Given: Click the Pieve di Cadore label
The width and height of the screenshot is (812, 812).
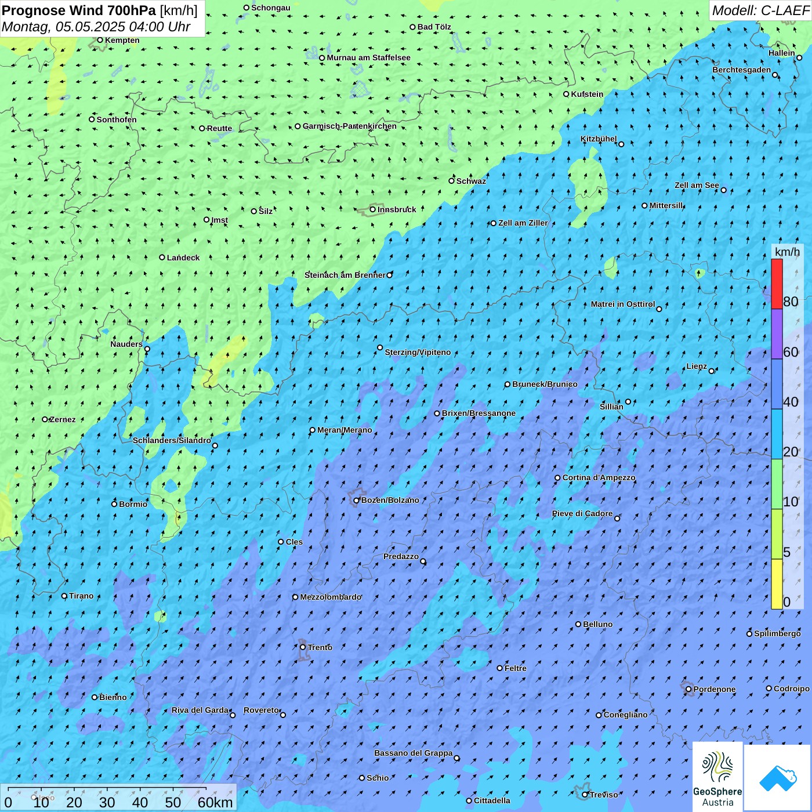Looking at the screenshot, I should (582, 513).
